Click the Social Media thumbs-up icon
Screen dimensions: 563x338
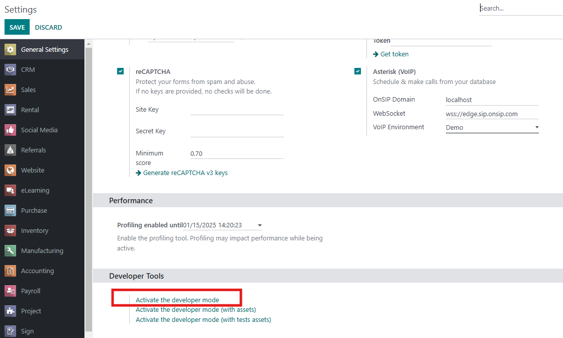coord(11,130)
